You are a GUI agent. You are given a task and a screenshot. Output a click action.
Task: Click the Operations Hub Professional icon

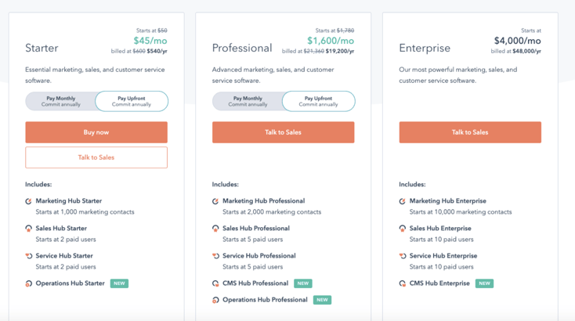pos(215,300)
